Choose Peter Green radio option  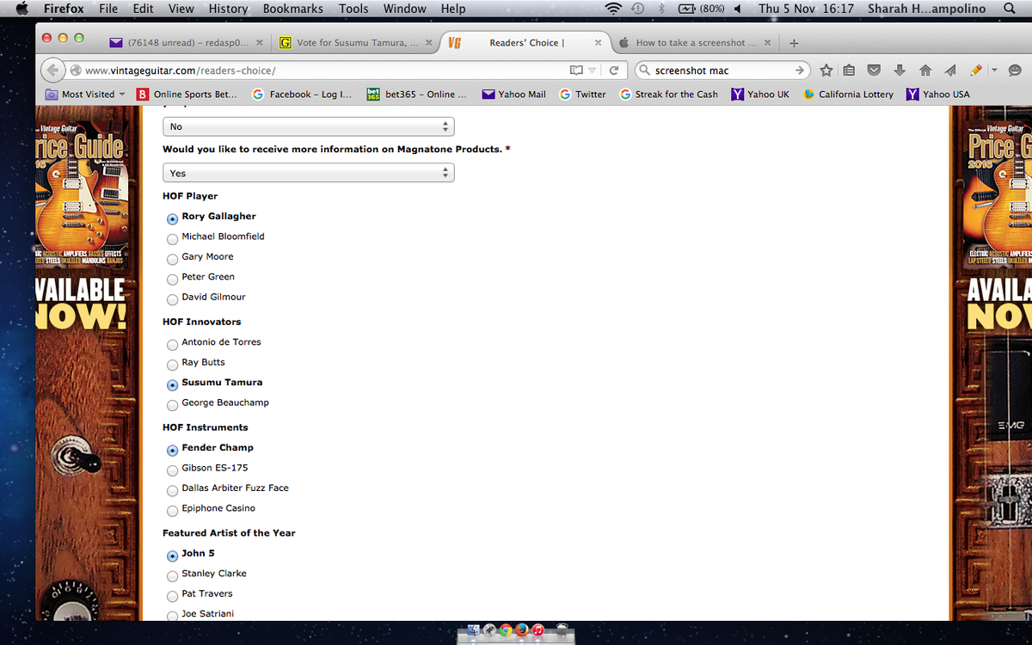click(173, 279)
